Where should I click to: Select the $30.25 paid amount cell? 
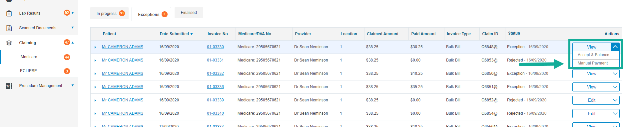[x=416, y=47]
